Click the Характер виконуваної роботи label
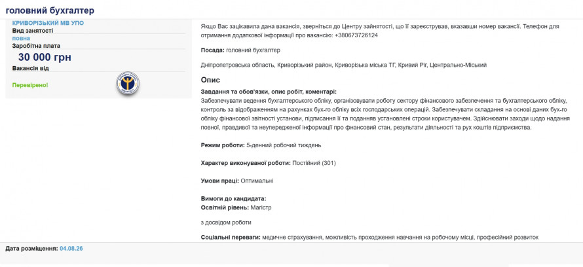Viewport: 583px width, 267px height. (246, 163)
